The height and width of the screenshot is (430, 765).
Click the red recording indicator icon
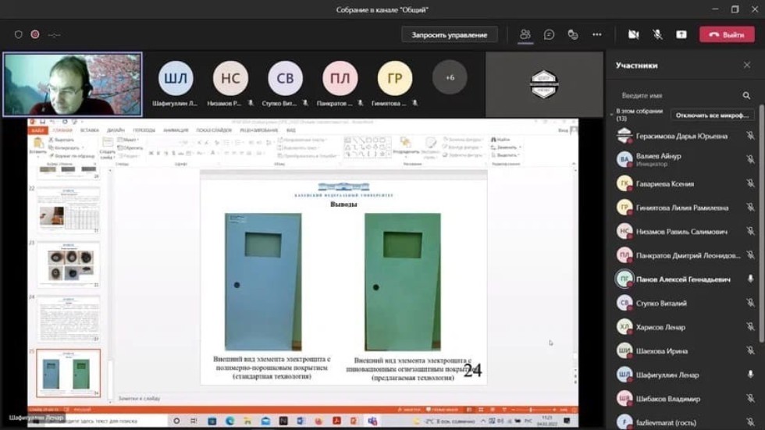pyautogui.click(x=35, y=34)
